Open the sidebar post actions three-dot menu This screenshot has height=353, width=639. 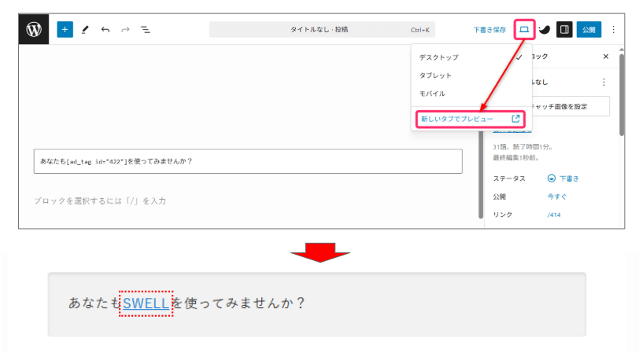pyautogui.click(x=604, y=83)
